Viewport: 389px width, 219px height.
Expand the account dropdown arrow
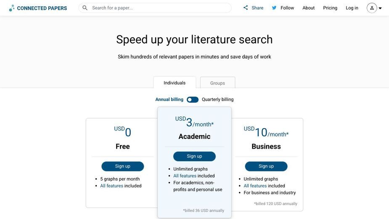pyautogui.click(x=380, y=8)
